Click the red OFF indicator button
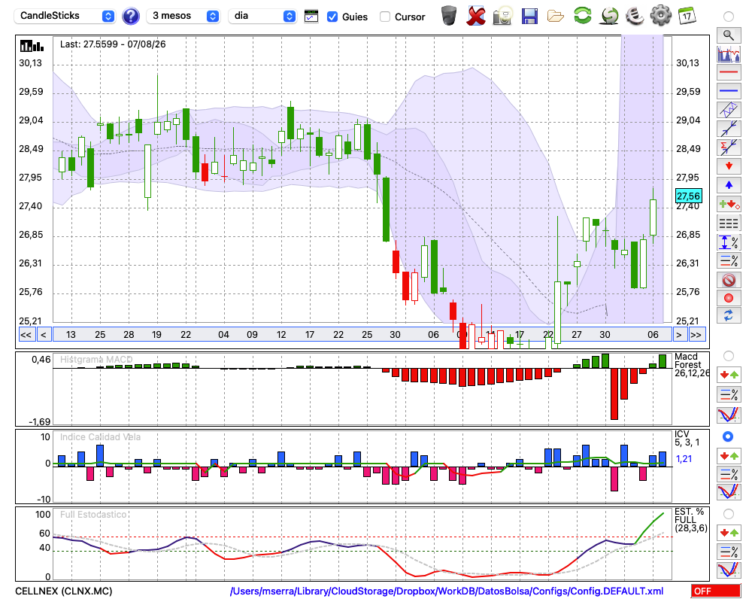This screenshot has height=602, width=752. click(x=716, y=591)
